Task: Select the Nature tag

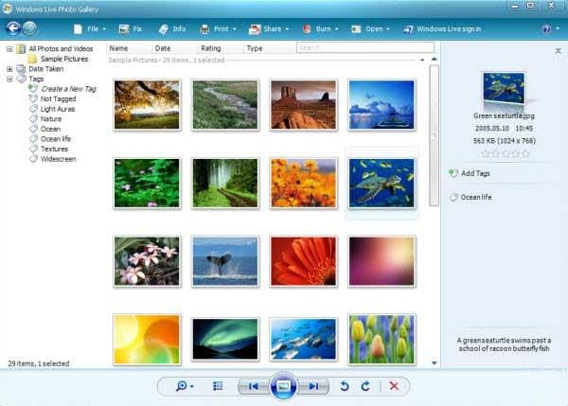Action: pyautogui.click(x=45, y=119)
